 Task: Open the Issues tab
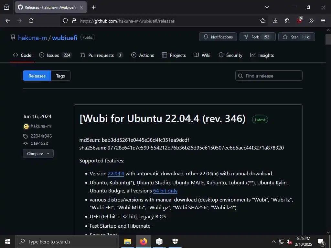click(56, 55)
